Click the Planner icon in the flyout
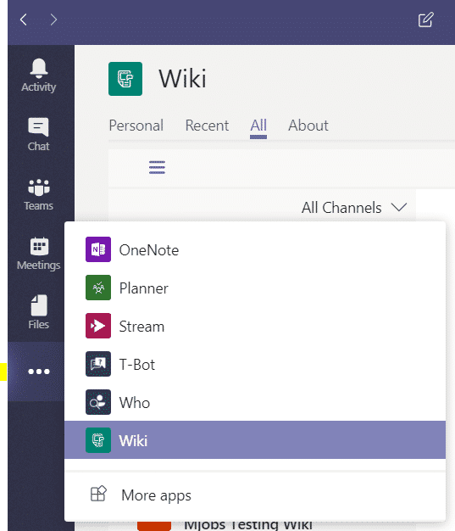 click(x=98, y=288)
